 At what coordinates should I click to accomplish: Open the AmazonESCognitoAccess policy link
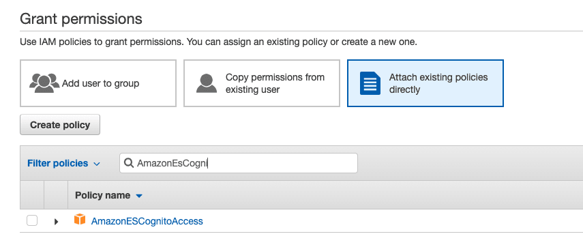[x=147, y=221]
